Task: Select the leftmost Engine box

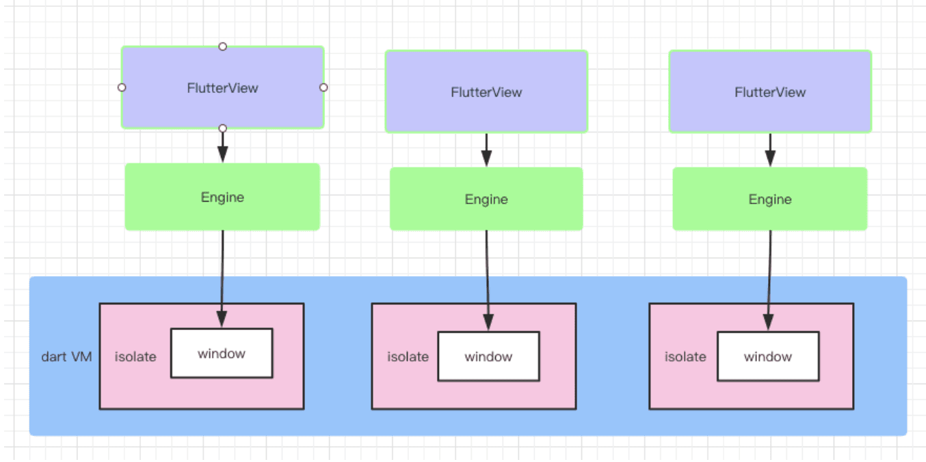Action: pyautogui.click(x=222, y=197)
